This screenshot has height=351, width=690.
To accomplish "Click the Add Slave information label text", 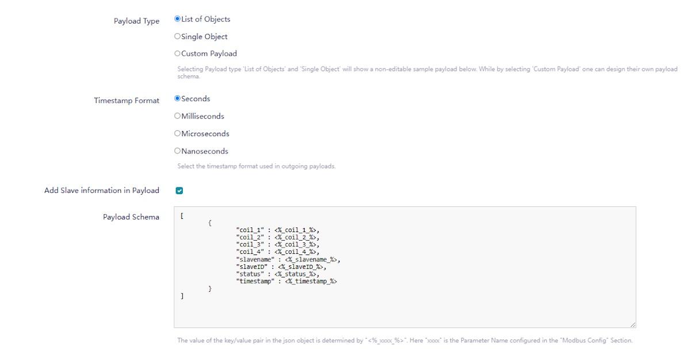I will (x=102, y=190).
